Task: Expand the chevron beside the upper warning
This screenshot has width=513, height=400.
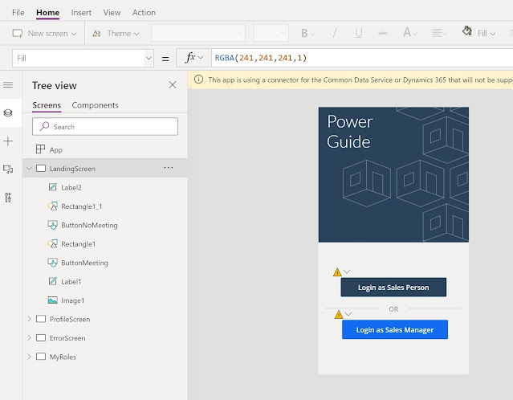Action: tap(347, 271)
